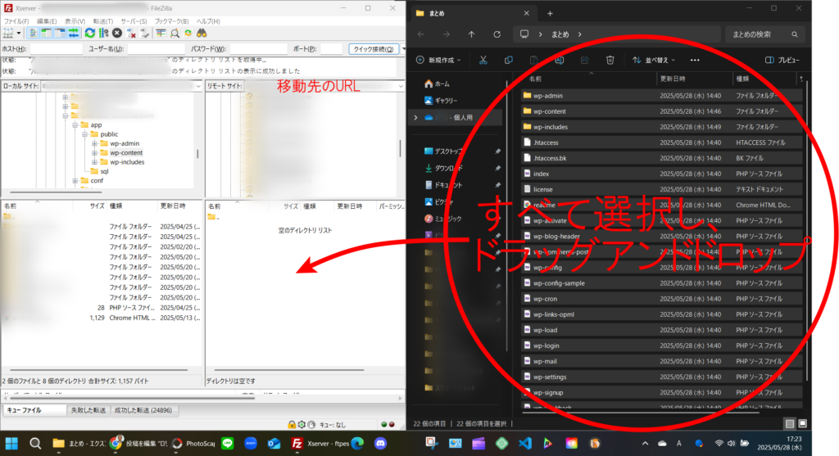
Task: Open the 並べ替え dropdown in Explorer
Action: pyautogui.click(x=653, y=60)
